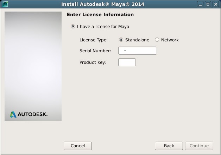The width and height of the screenshot is (221, 155).
Task: Click the "License Type:" label
Action: [x=94, y=40]
